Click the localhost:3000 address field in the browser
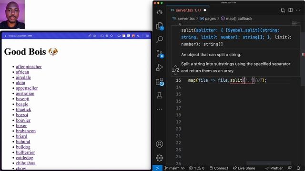 tap(20, 36)
